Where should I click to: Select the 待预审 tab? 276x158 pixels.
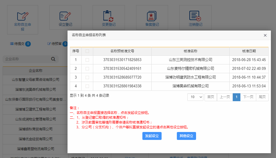click(57, 44)
